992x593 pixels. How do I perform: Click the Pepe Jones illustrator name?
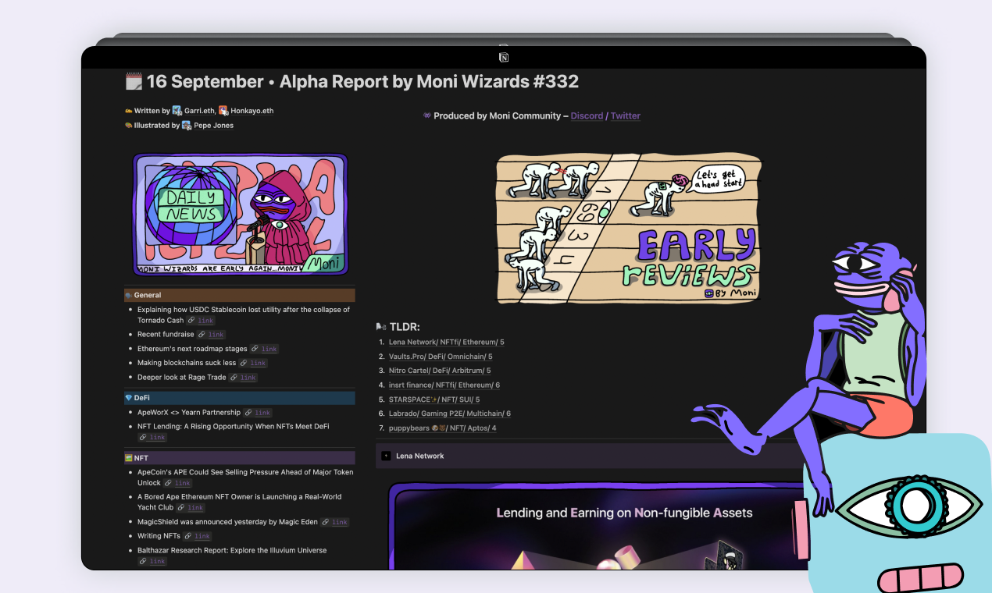tap(213, 125)
